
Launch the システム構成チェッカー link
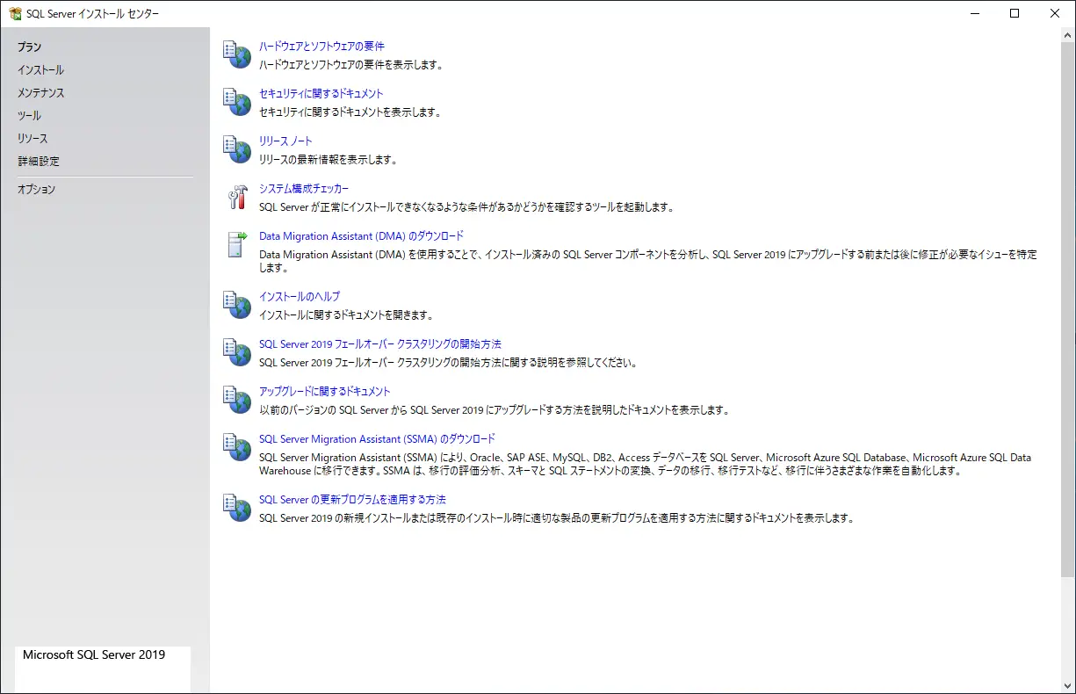click(304, 188)
